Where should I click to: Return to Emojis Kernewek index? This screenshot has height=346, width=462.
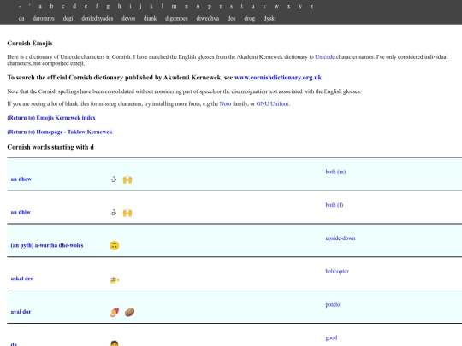(x=51, y=118)
